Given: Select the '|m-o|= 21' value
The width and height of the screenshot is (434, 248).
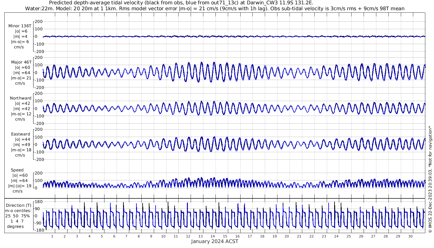Looking at the screenshot, I should [x=21, y=78].
